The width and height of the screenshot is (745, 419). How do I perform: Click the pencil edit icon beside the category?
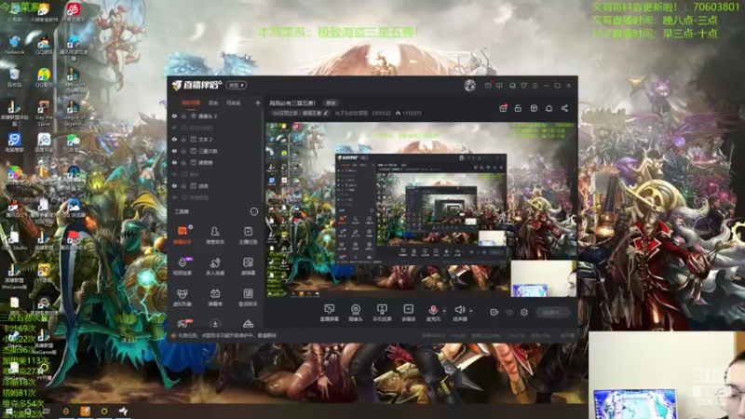[325, 113]
